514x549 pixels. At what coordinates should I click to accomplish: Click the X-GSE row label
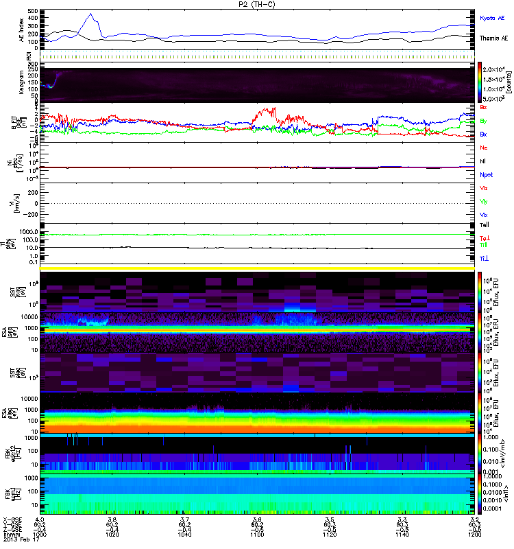[12, 519]
